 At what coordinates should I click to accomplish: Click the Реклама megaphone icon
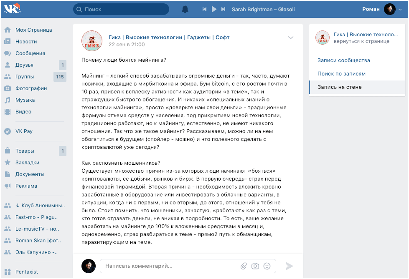tap(8, 186)
